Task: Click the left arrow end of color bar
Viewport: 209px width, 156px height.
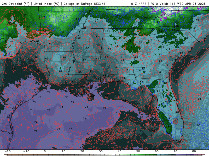Action: coord(5,155)
